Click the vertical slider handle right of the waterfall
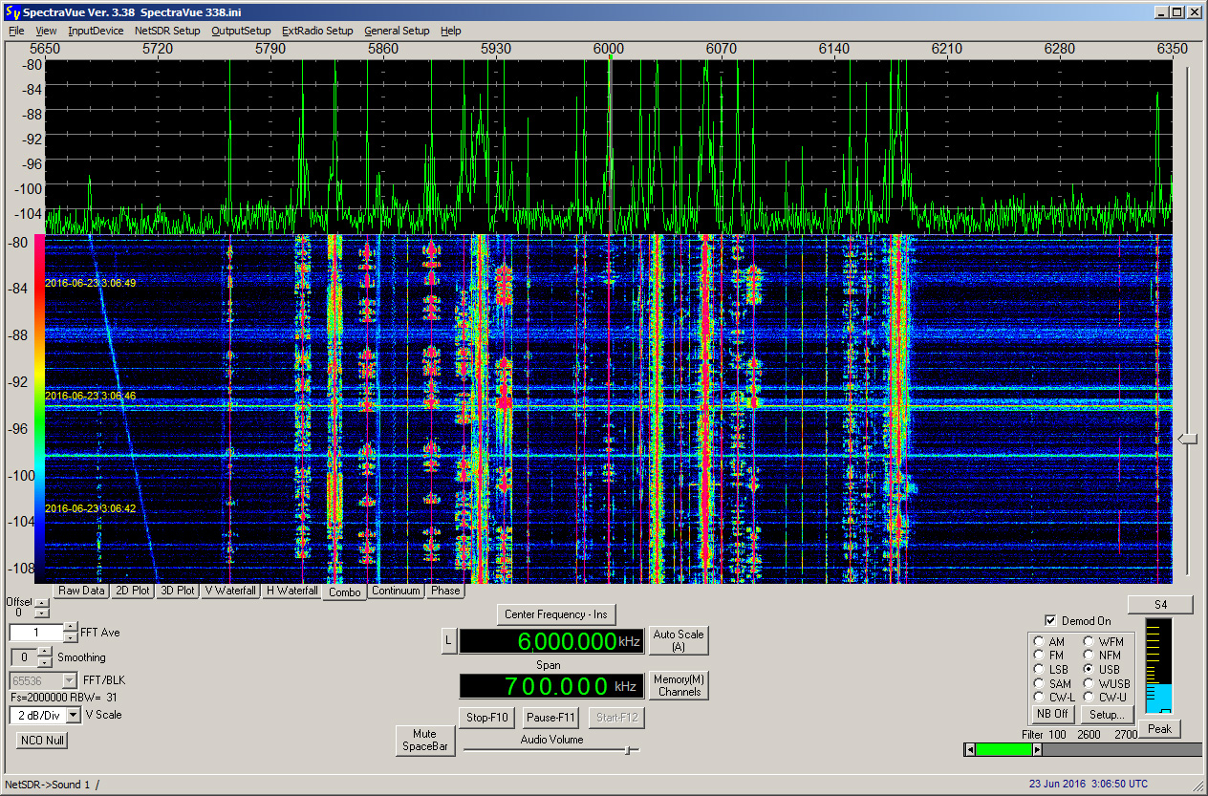Viewport: 1208px width, 796px height. click(1187, 439)
